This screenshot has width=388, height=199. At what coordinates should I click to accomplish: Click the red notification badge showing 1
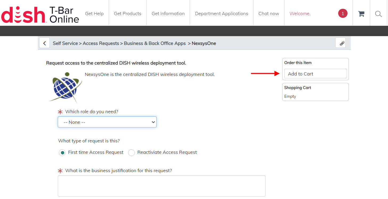click(x=343, y=14)
